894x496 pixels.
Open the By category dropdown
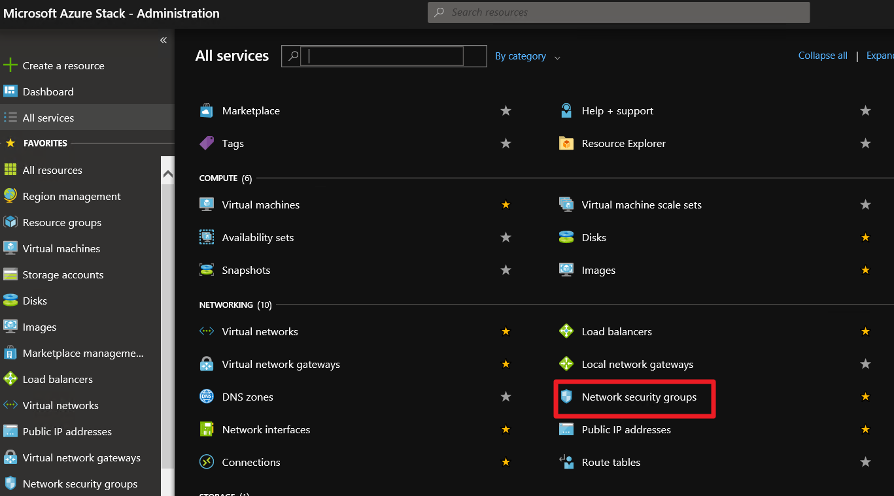click(x=527, y=56)
